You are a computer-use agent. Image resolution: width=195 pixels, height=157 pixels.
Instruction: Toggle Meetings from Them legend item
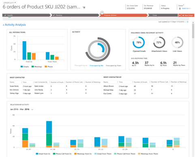(x=148, y=154)
